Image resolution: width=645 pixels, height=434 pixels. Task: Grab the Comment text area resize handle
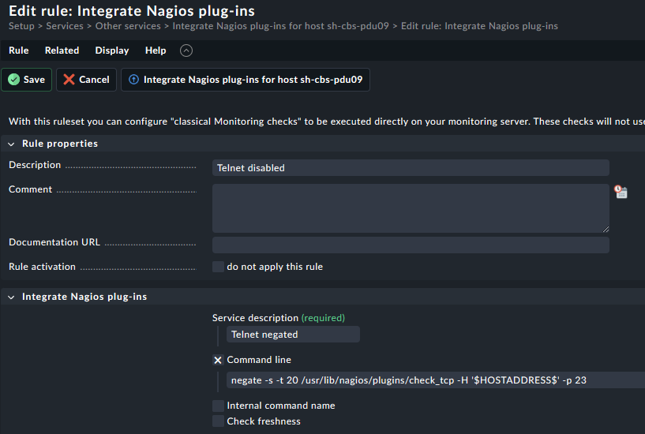pos(606,230)
